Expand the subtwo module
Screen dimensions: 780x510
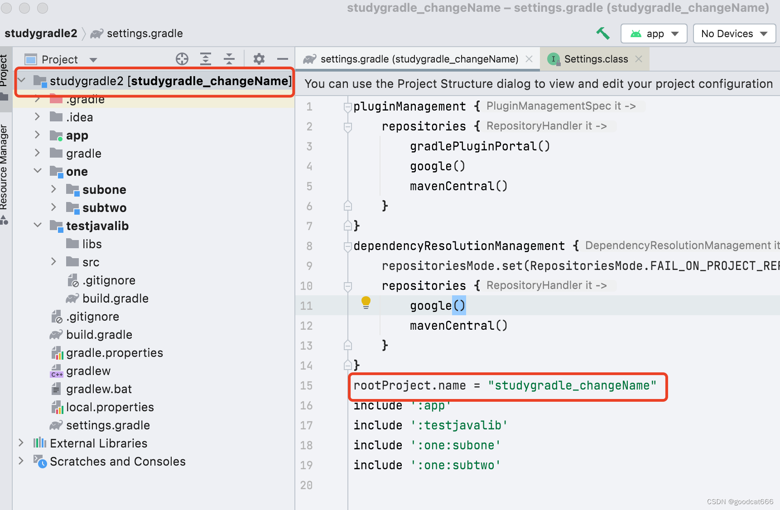click(54, 207)
